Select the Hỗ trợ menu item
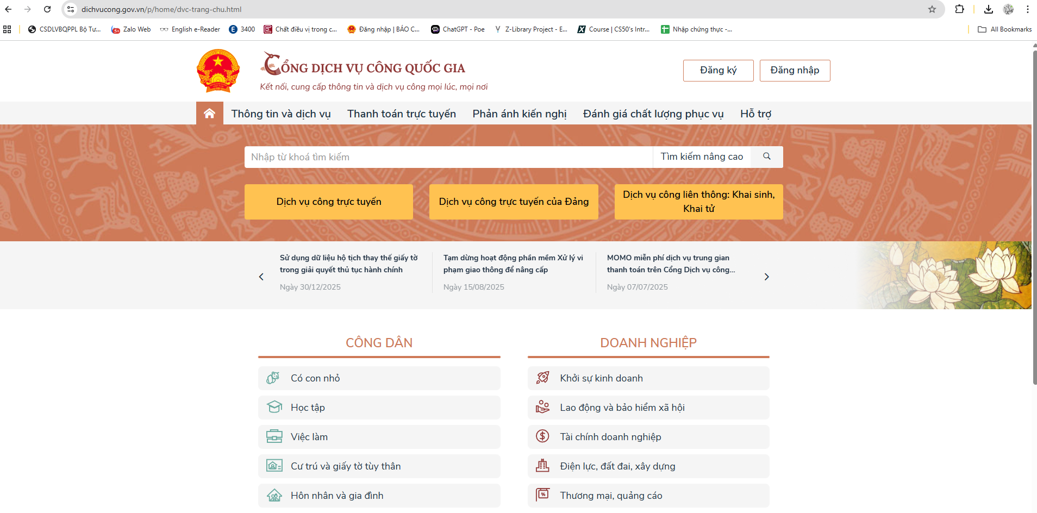Screen dimensions: 1037x513 [755, 114]
